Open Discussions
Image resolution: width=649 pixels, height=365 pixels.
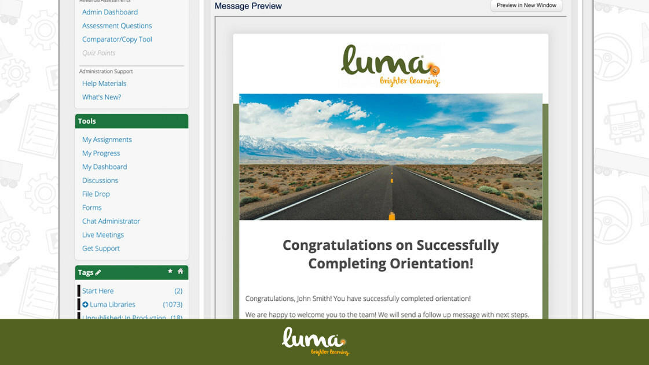(x=100, y=180)
